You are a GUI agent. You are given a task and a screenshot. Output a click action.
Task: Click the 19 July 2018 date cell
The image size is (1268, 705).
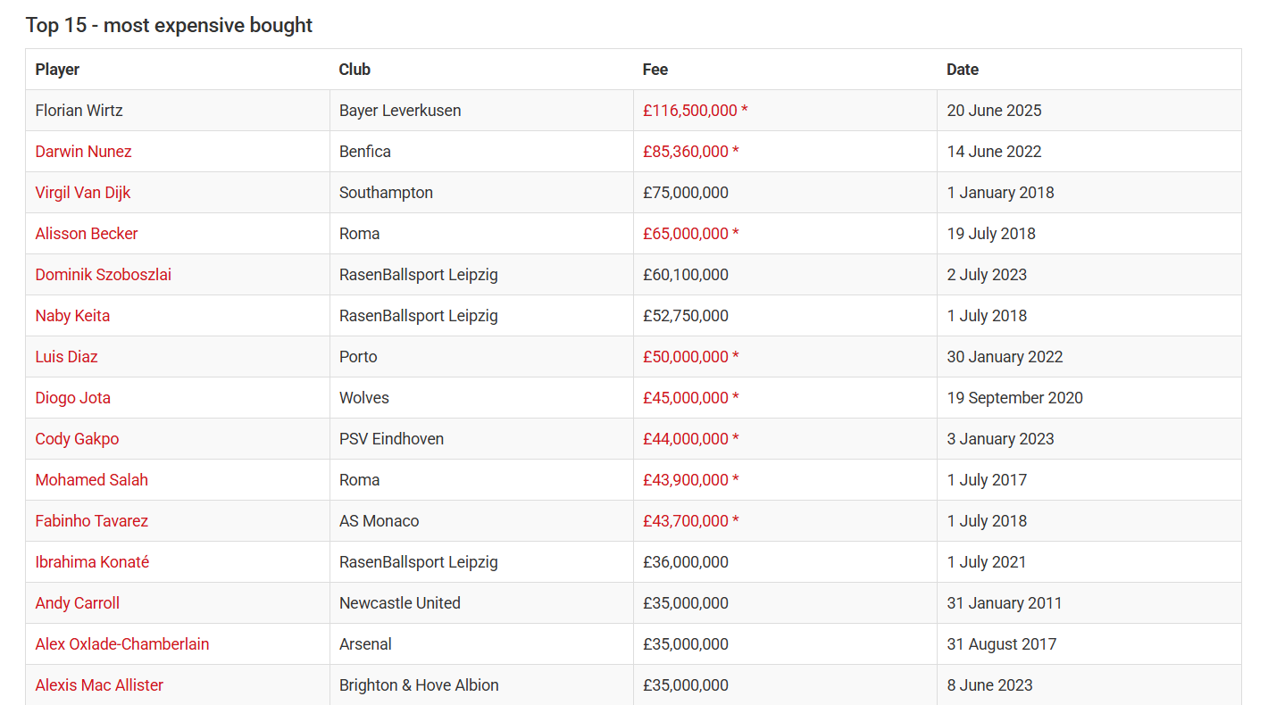pyautogui.click(x=1089, y=234)
